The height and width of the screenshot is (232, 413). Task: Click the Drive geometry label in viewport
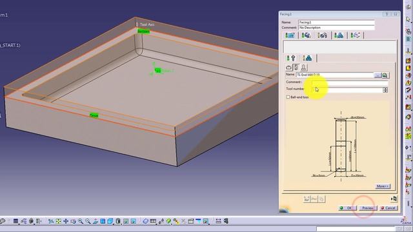94,115
